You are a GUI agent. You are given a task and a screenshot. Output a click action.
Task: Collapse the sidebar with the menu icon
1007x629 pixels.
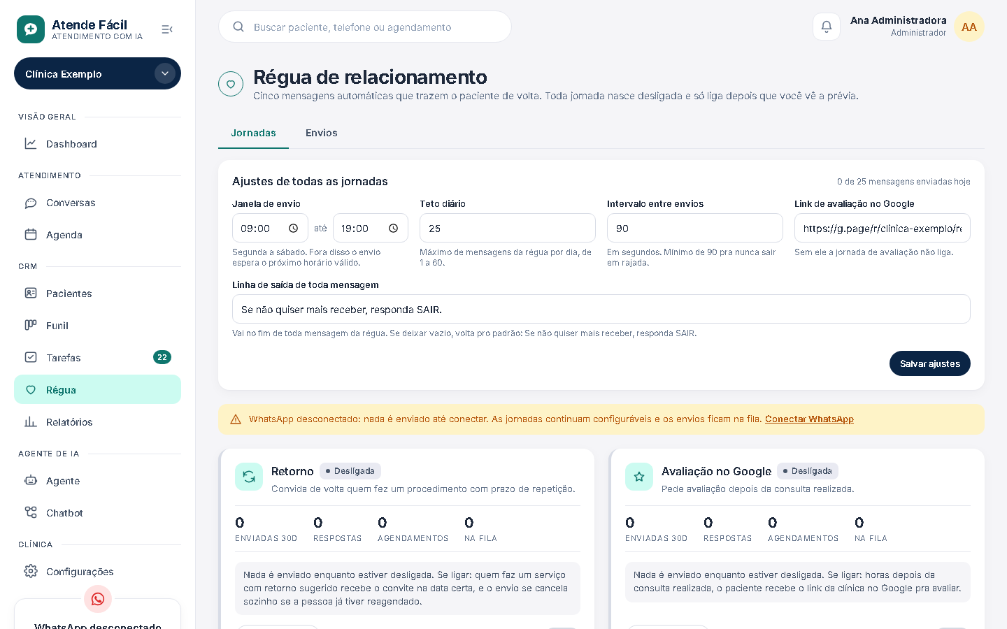pyautogui.click(x=167, y=29)
